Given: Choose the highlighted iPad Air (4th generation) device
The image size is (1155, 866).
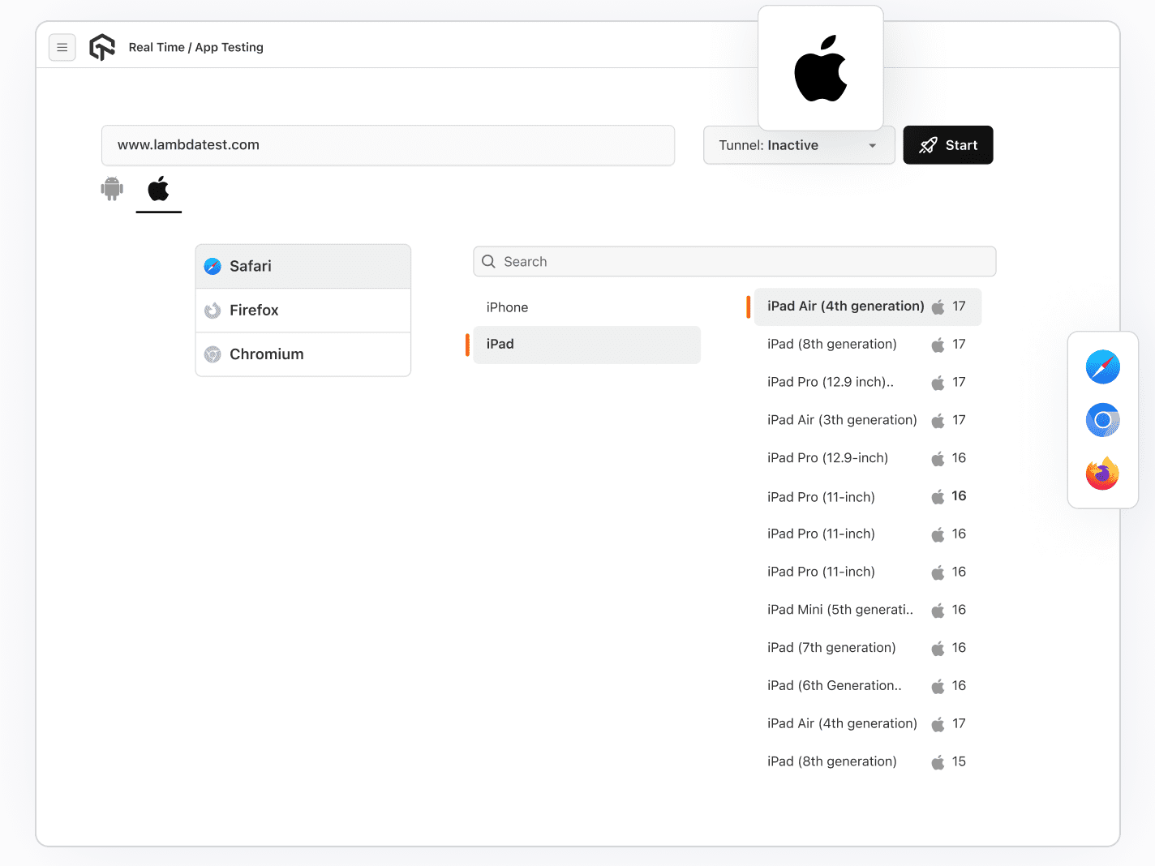Looking at the screenshot, I should (865, 307).
